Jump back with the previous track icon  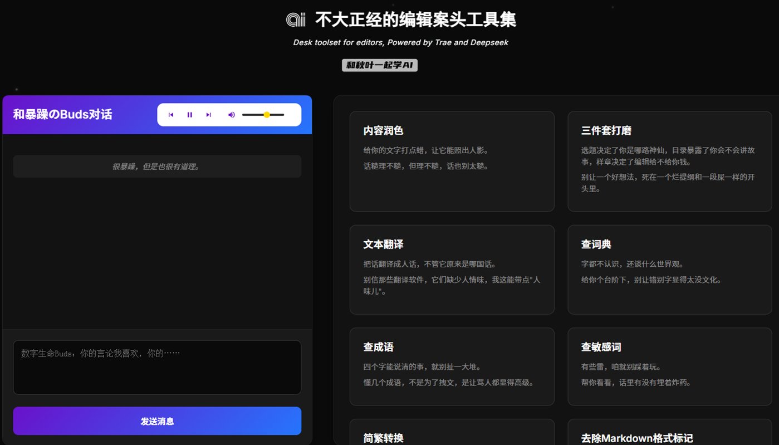click(x=170, y=114)
